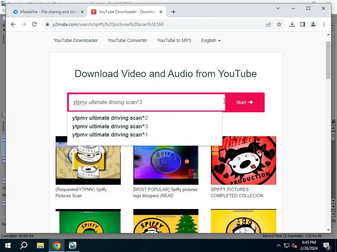Choose suggestion 'ytpmv ultimate driving scan^3'
This screenshot has width=337, height=252.
coord(110,126)
